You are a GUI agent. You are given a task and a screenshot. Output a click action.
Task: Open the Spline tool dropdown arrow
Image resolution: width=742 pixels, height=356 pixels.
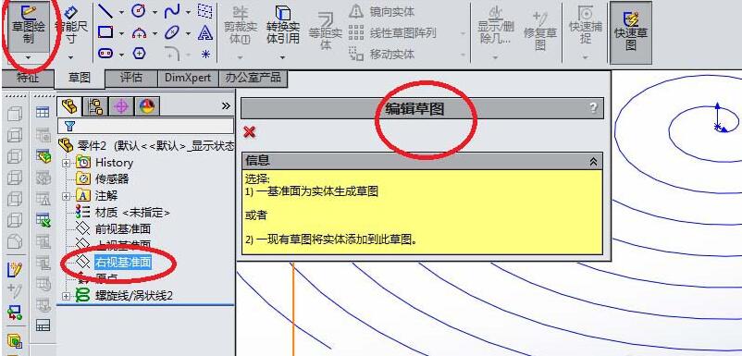(188, 12)
